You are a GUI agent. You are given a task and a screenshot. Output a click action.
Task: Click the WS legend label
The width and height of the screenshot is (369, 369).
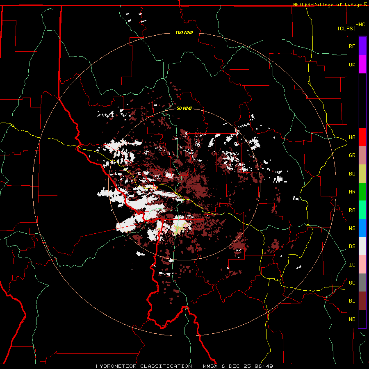[x=352, y=228]
